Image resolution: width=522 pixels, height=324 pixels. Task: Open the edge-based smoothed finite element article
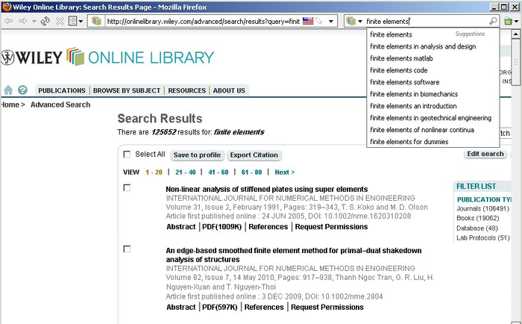pos(294,255)
